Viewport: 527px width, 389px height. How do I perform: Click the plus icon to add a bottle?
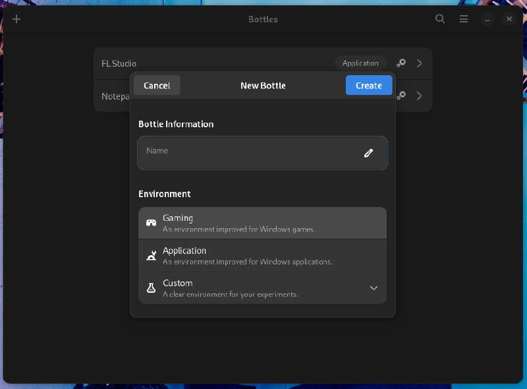click(x=17, y=19)
